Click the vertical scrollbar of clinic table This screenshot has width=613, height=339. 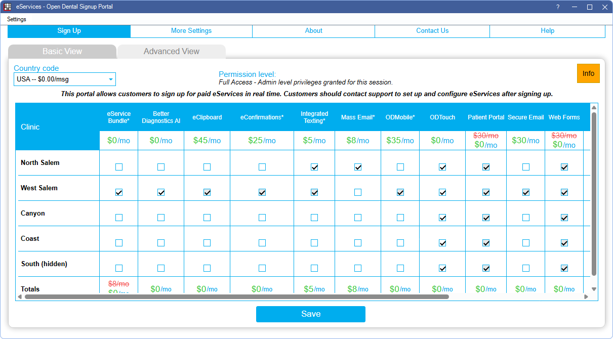pyautogui.click(x=594, y=192)
